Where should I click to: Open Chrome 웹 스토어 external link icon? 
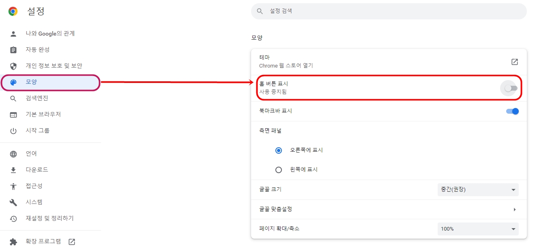(514, 61)
